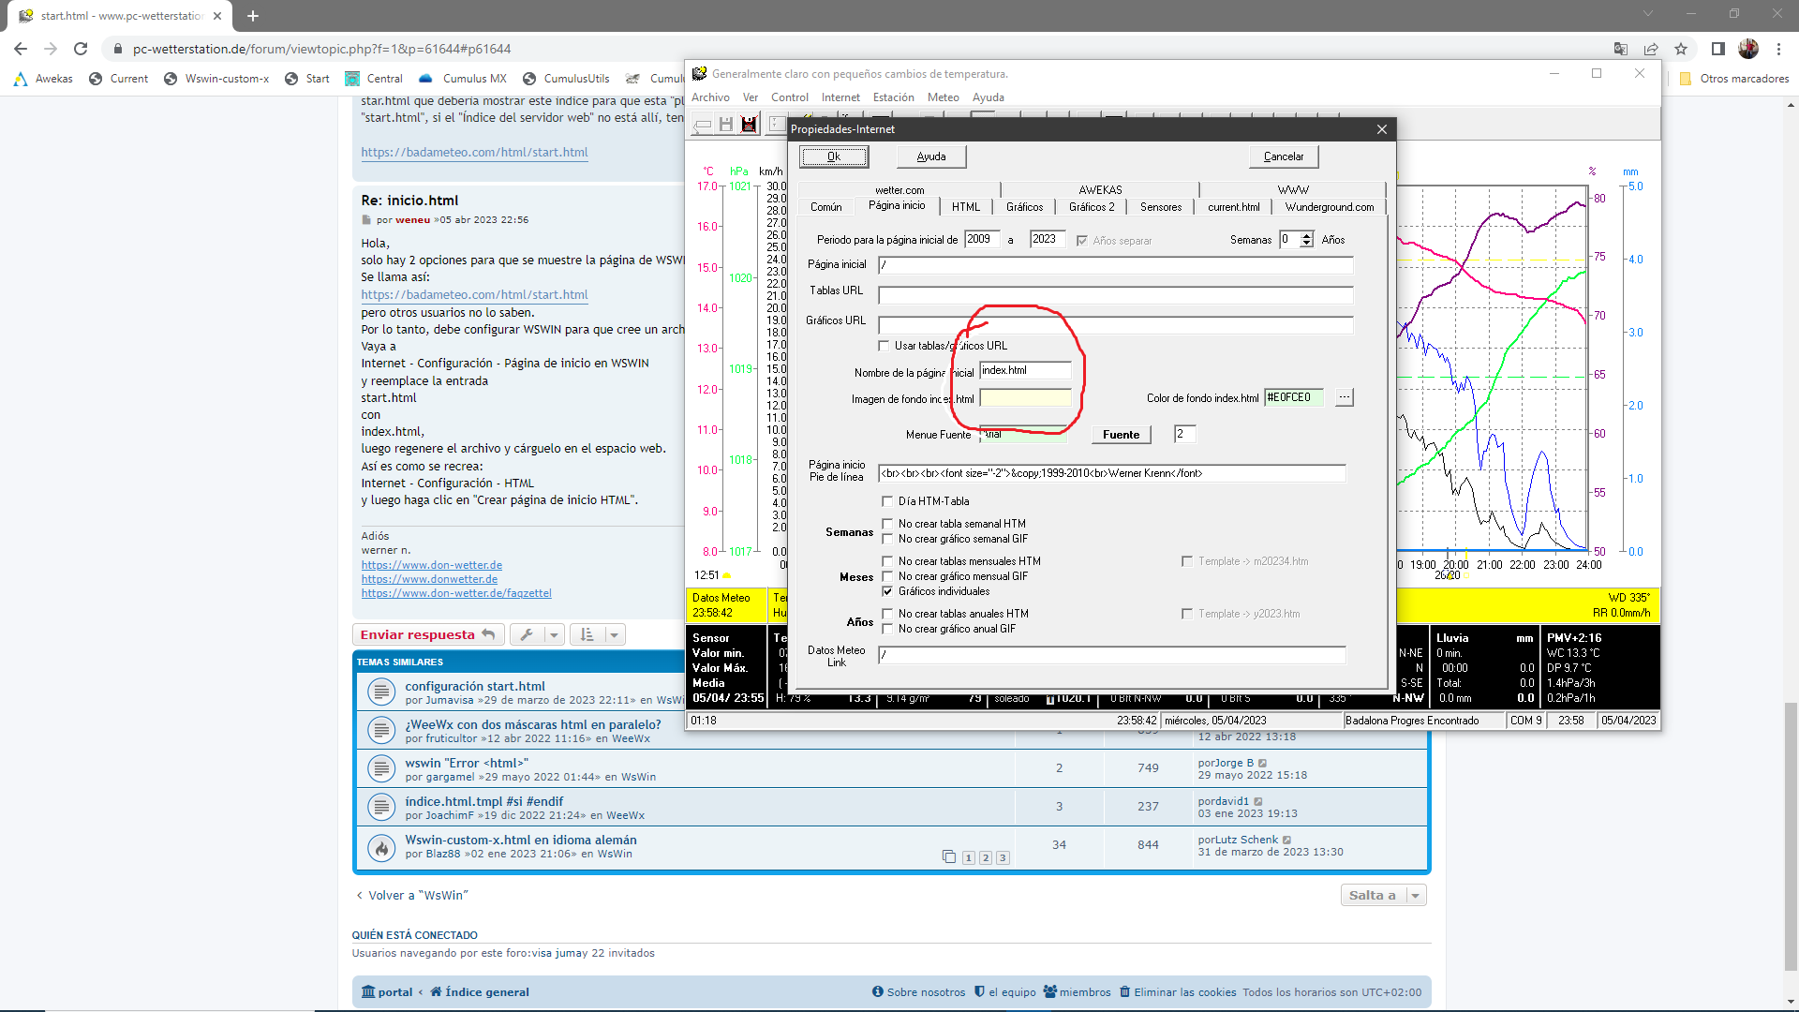The image size is (1799, 1012).
Task: Increase the Semanas spinner value
Action: coord(1306,236)
